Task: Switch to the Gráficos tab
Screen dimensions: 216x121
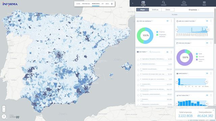Action: (155, 10)
